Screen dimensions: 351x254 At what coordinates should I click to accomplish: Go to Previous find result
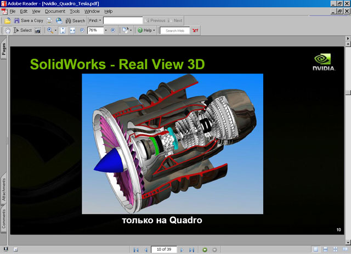pos(155,21)
